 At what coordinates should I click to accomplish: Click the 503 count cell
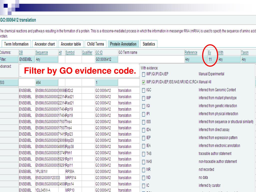click(x=9, y=82)
